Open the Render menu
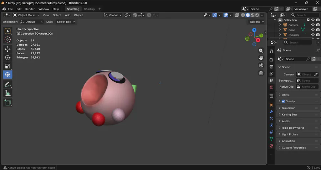This screenshot has width=321, height=170. point(30,9)
